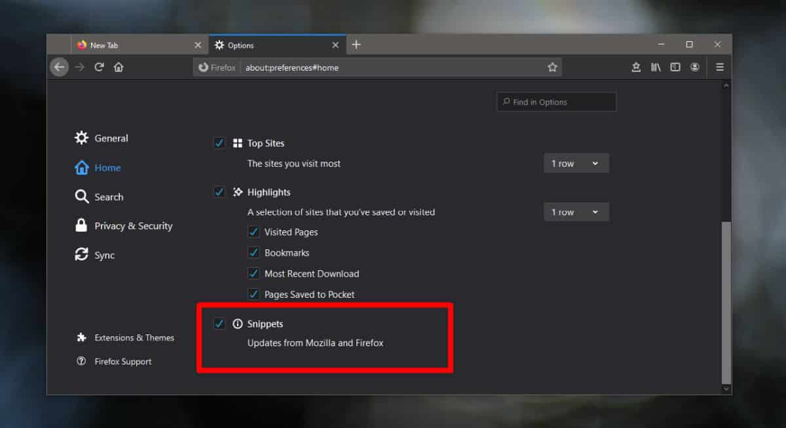Screen dimensions: 786x428
Task: Click the Firefox identity icon in address bar
Action: click(x=217, y=67)
